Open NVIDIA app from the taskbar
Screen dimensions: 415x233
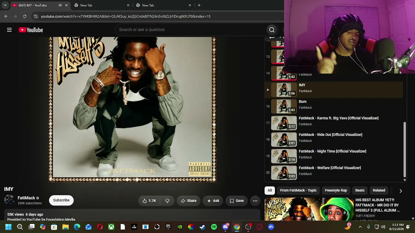tap(180, 227)
